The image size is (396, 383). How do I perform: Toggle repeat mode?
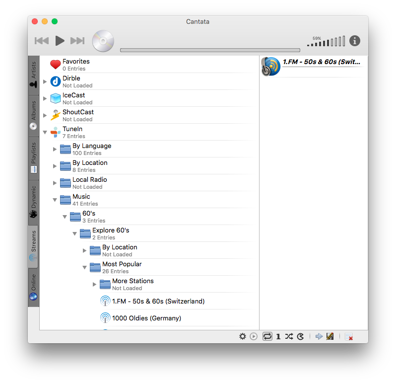[x=267, y=336]
